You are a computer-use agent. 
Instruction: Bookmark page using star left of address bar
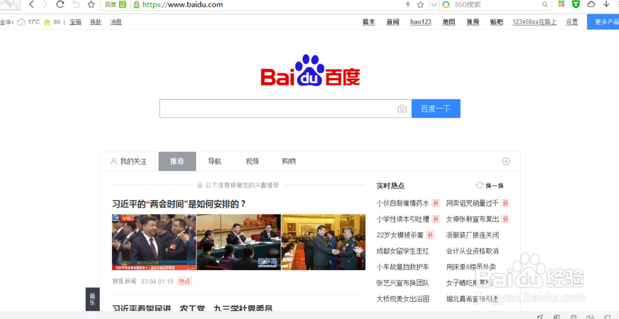(91, 4)
